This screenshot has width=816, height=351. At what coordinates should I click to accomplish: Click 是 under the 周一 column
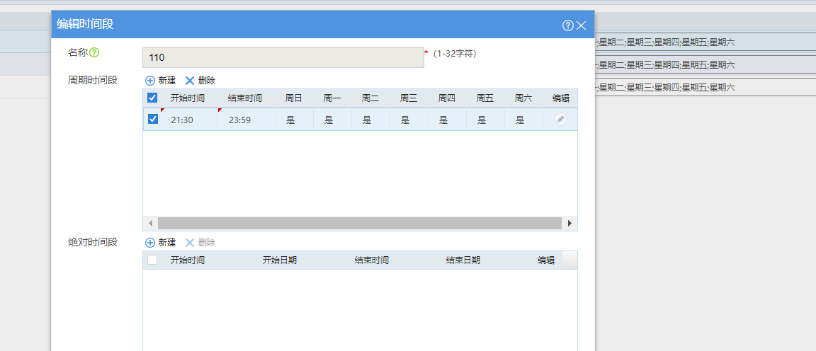(329, 120)
